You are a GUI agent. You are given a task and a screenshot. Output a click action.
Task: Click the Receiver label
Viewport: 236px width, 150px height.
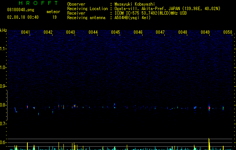tap(76, 13)
